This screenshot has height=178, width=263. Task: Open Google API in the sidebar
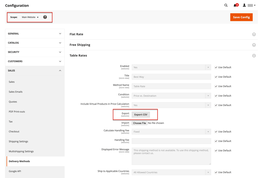[x=15, y=171]
